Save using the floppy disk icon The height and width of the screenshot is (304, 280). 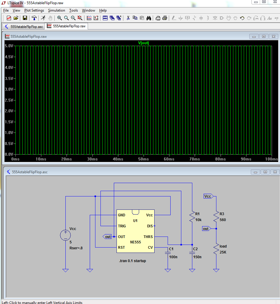(x=25, y=18)
